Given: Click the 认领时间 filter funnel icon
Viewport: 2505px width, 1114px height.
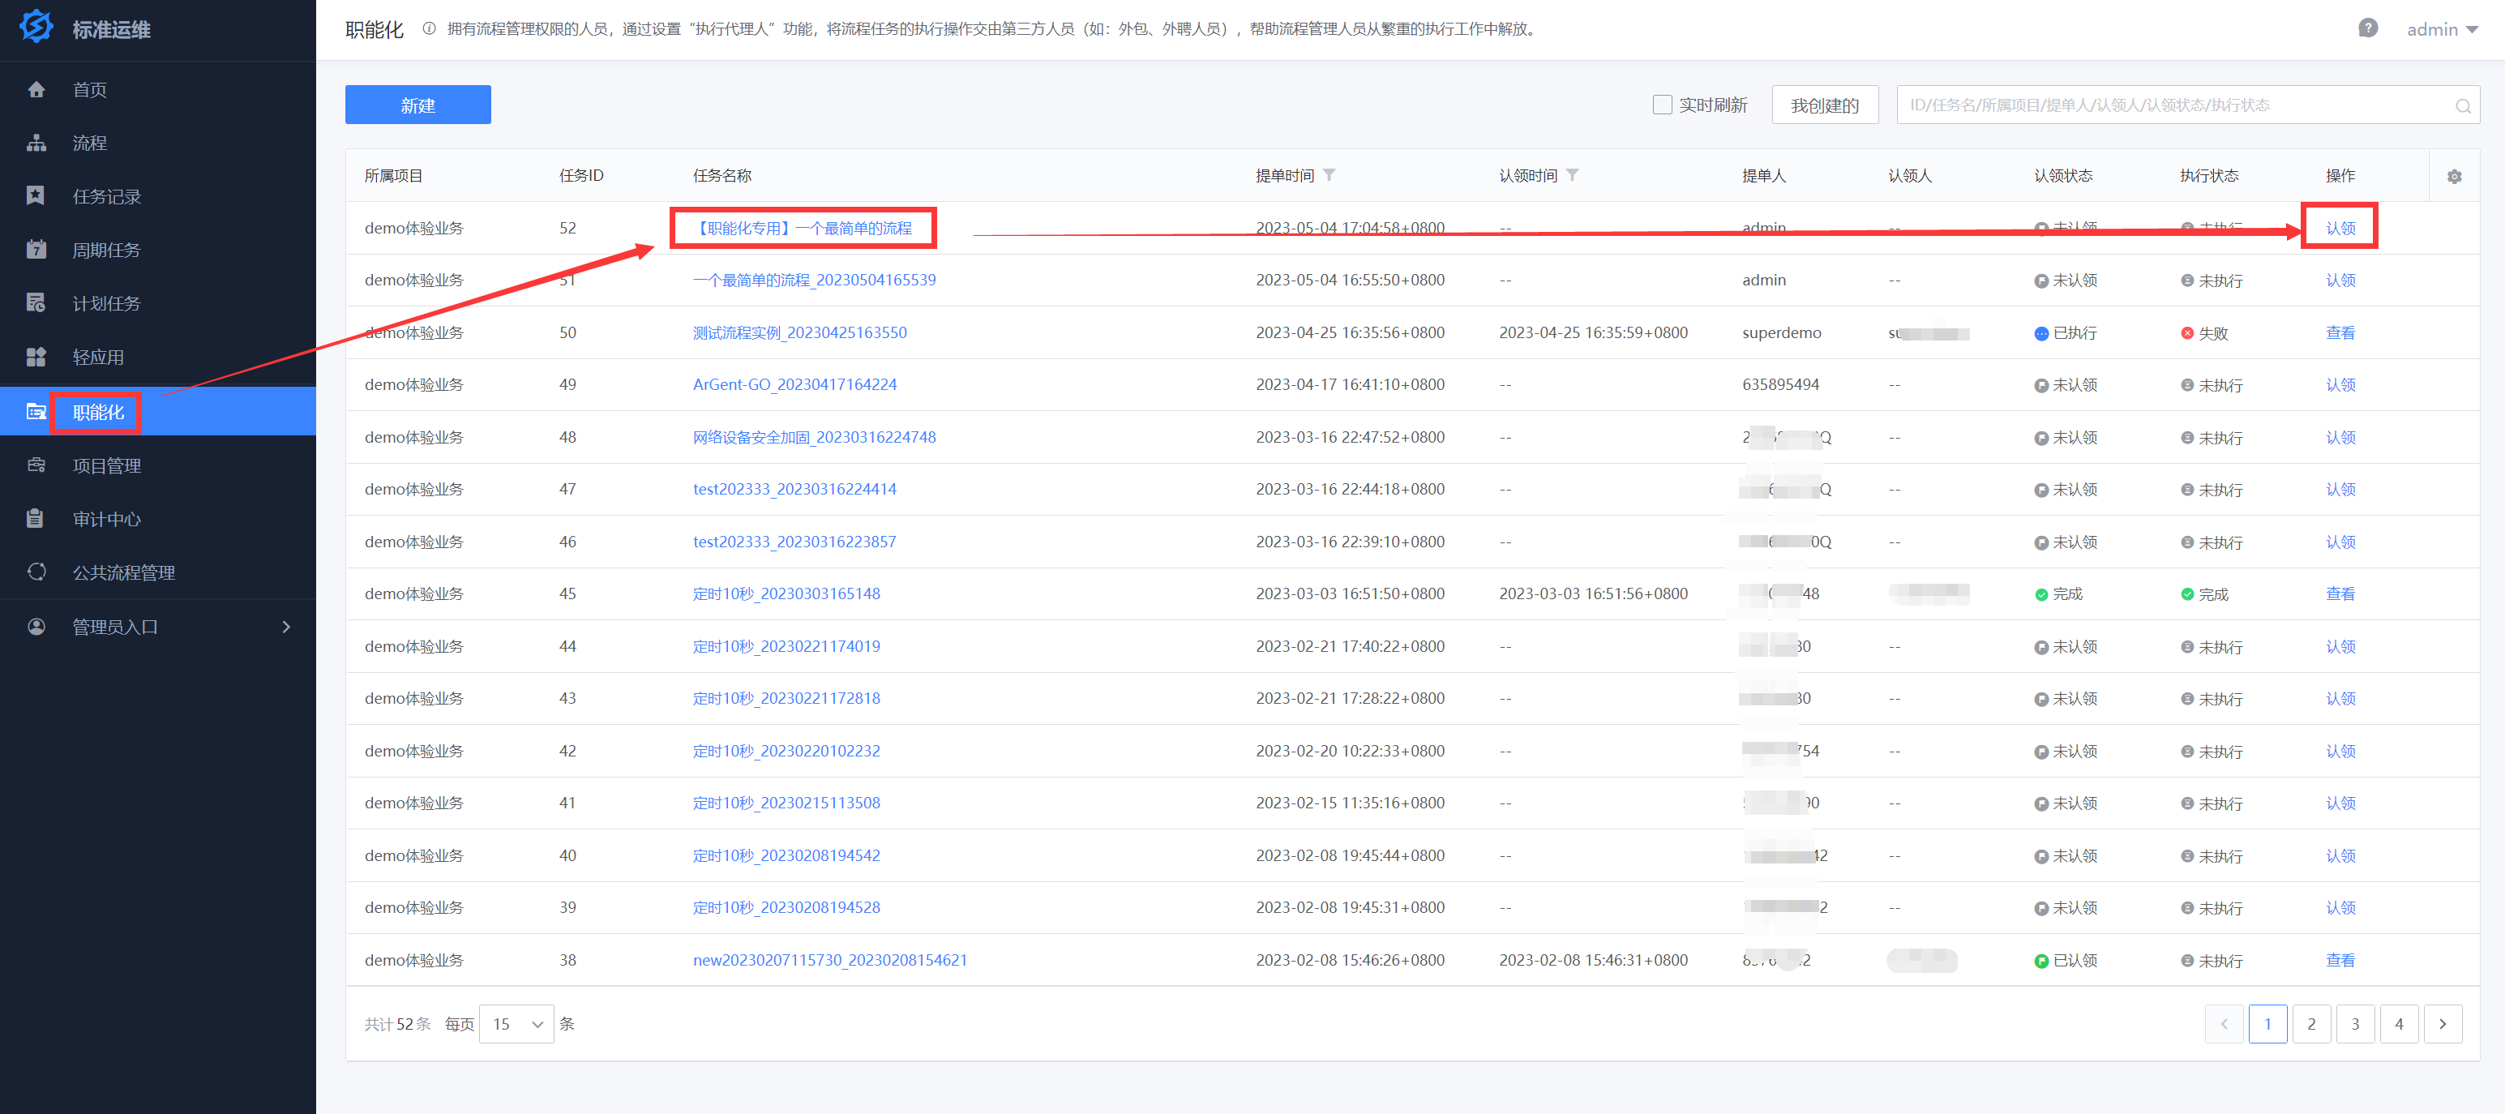Looking at the screenshot, I should coord(1573,175).
